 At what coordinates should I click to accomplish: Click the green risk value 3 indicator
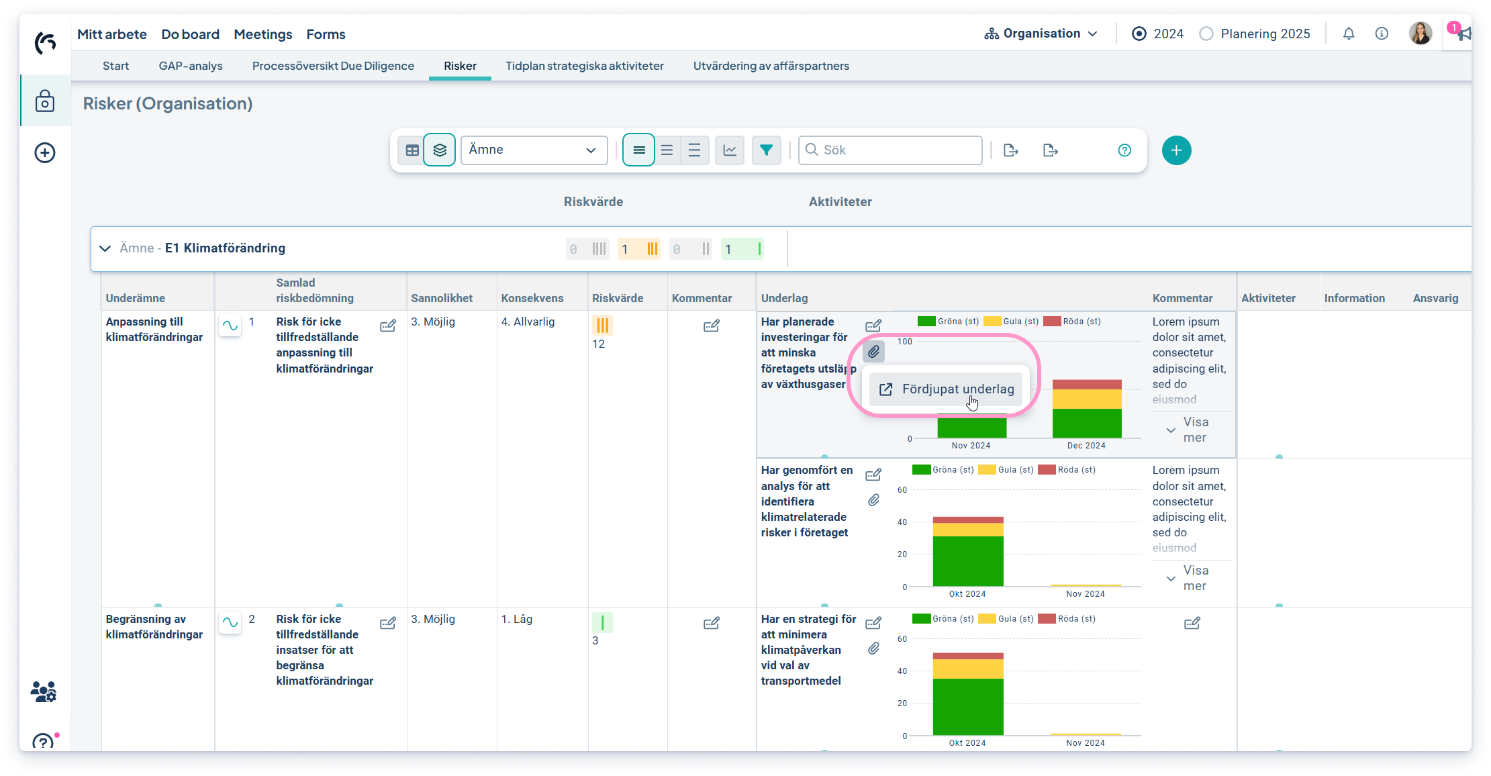(602, 623)
